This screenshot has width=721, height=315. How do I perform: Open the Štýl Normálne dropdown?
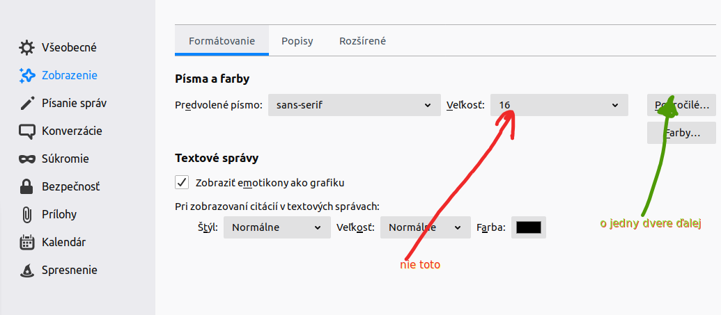(277, 227)
